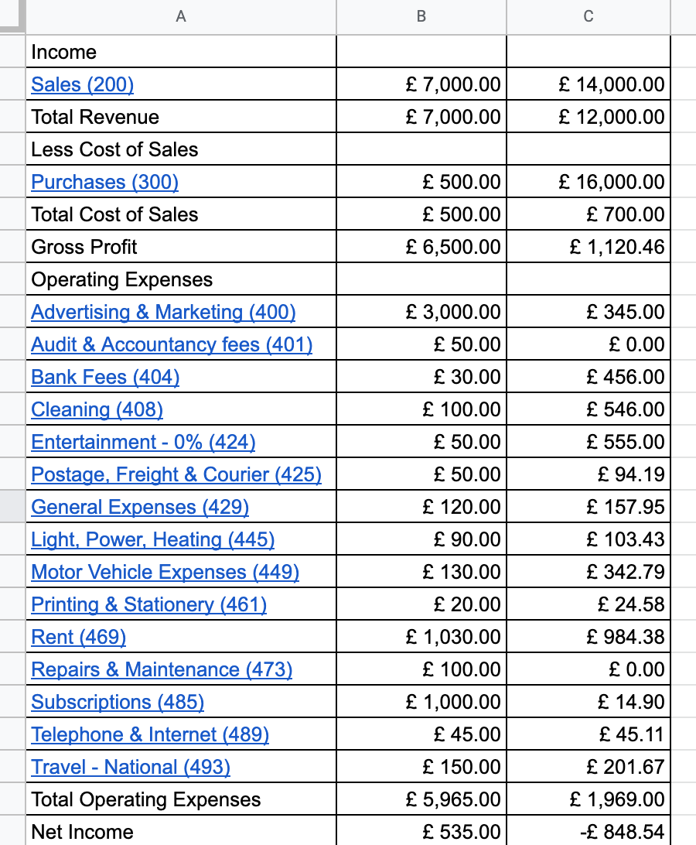Open Advertising & Marketing (400) link
696x845 pixels.
coord(163,312)
